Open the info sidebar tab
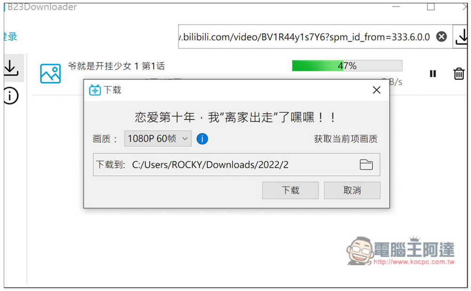 pos(11,96)
